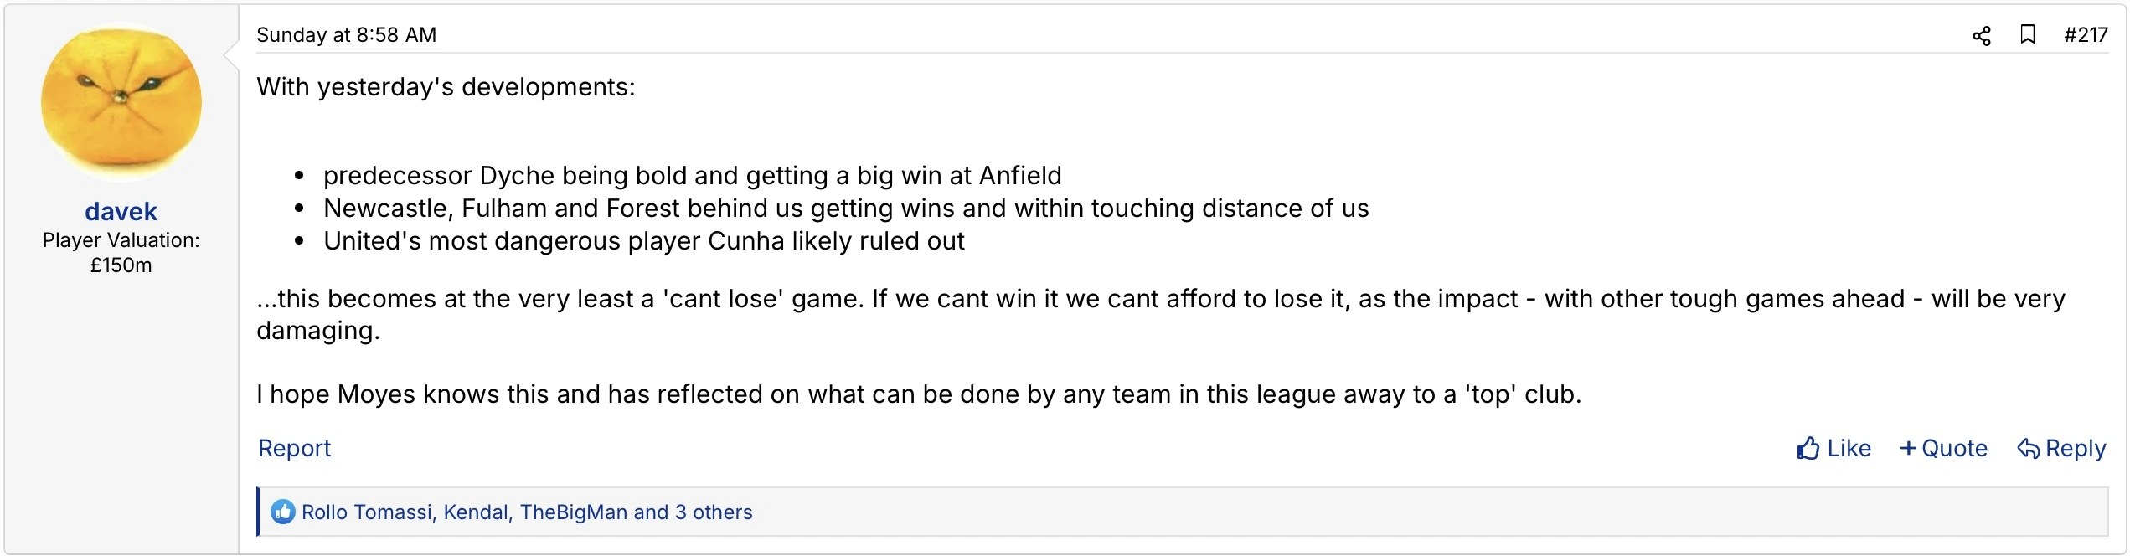Image resolution: width=2130 pixels, height=556 pixels.
Task: Report this post
Action: point(294,449)
